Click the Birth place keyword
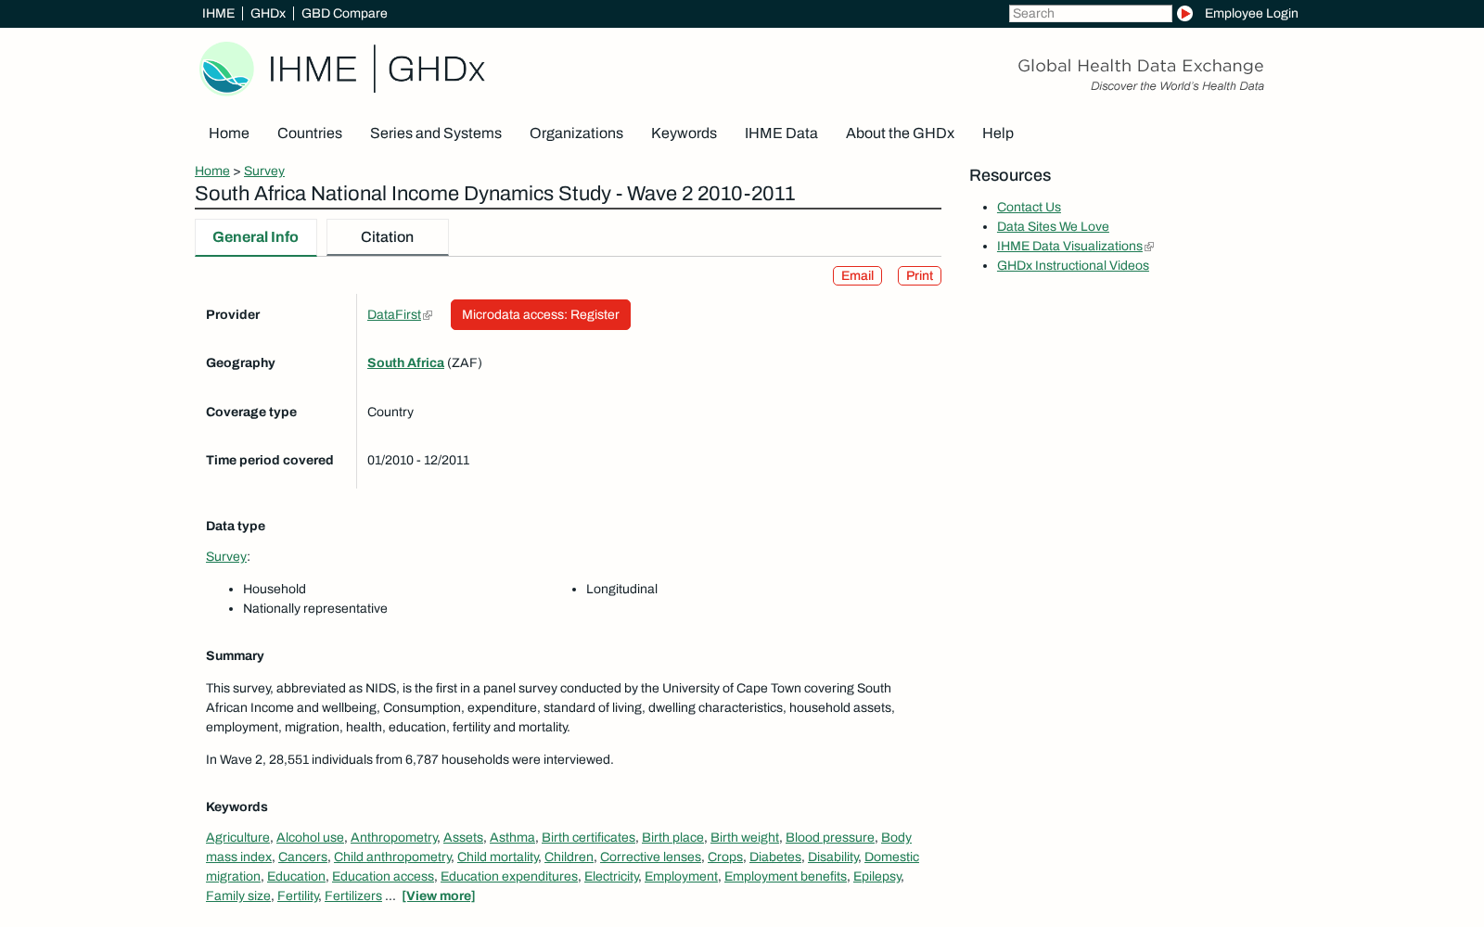Image resolution: width=1484 pixels, height=927 pixels. point(672,838)
